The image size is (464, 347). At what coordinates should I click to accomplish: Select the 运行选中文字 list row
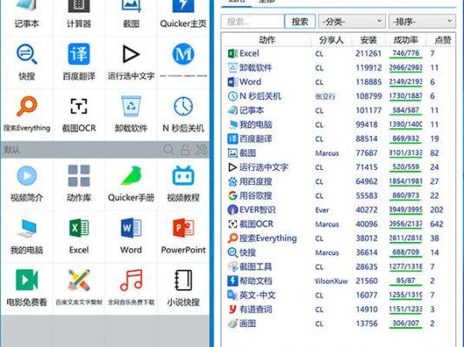click(x=339, y=167)
